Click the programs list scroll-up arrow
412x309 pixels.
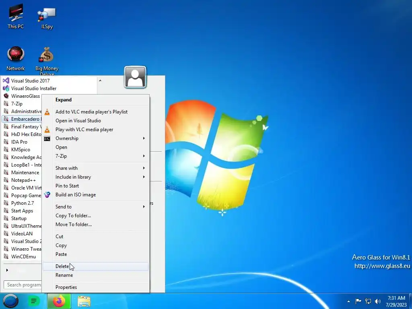[x=100, y=80]
